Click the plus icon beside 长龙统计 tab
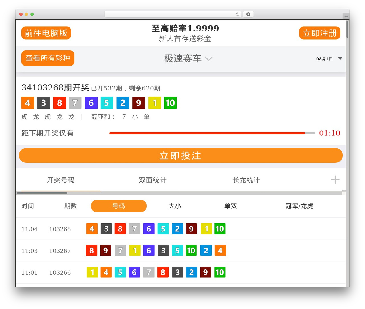 tap(335, 180)
